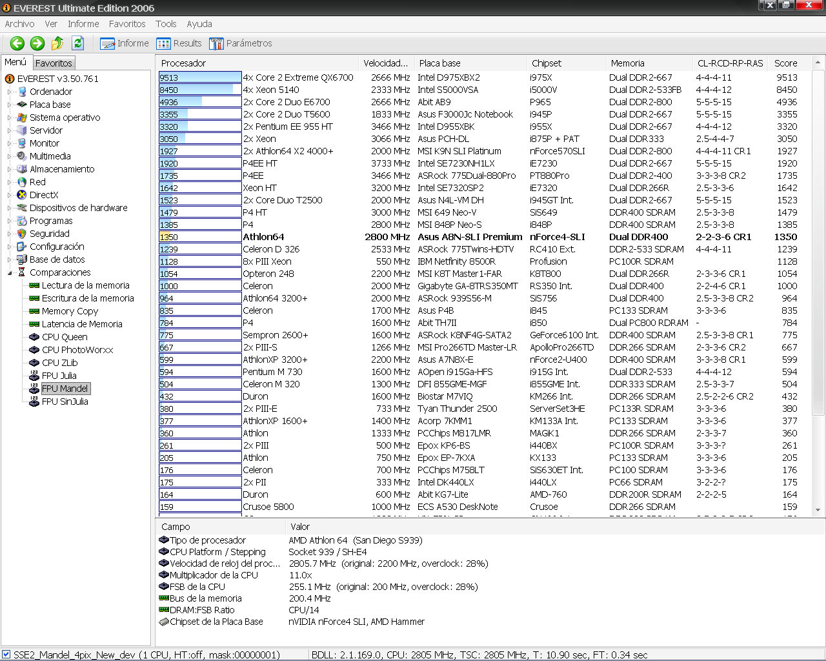The width and height of the screenshot is (826, 661).
Task: Click the Servidor tree icon
Action: pyautogui.click(x=22, y=130)
